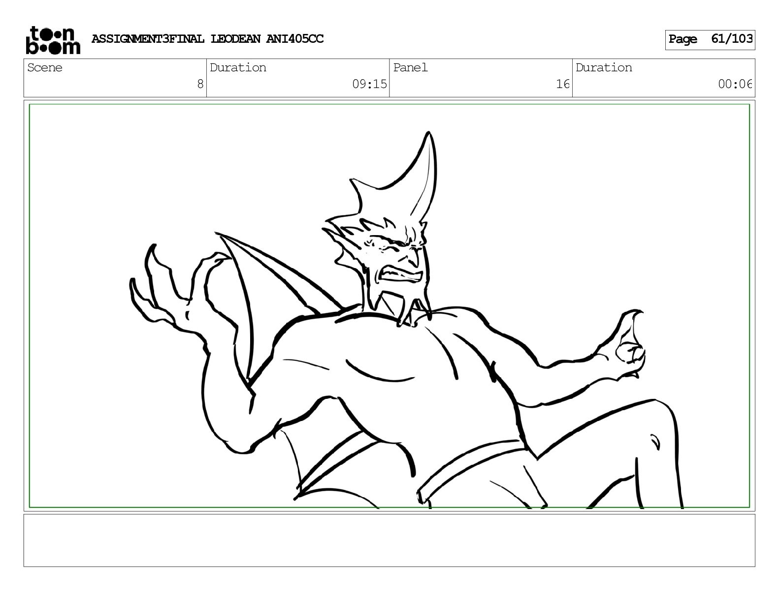Click the Toon Boom logo
Screen dimensions: 780x602
tap(52, 40)
